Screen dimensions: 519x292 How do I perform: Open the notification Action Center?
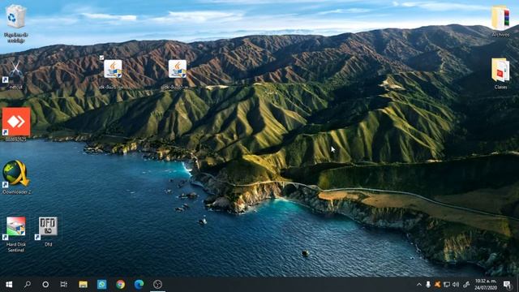(x=507, y=285)
